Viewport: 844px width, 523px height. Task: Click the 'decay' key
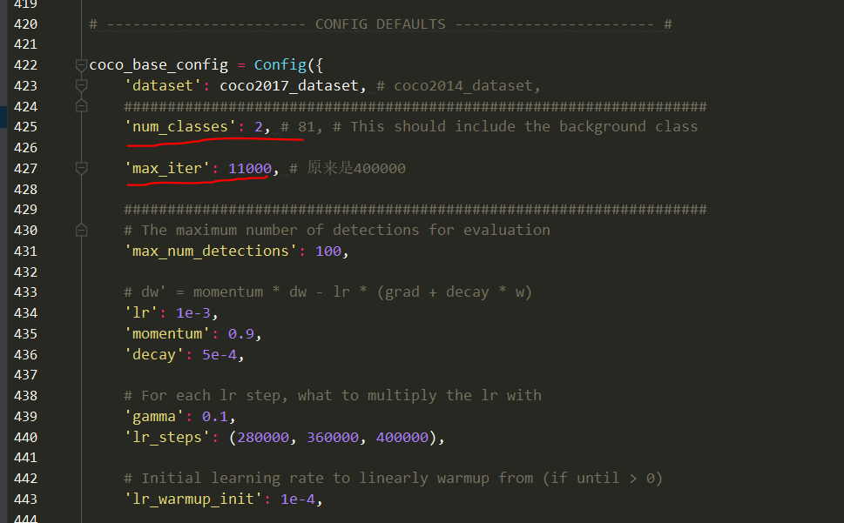154,355
